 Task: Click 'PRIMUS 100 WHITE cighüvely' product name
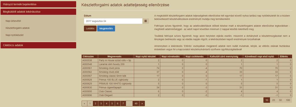click(x=115, y=84)
